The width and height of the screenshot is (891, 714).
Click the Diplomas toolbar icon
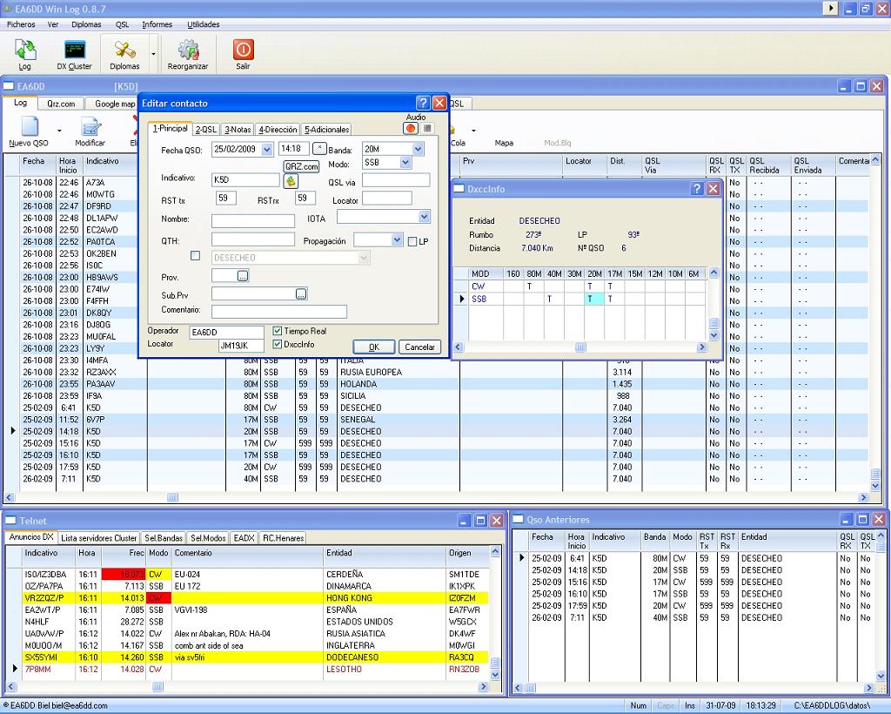coord(124,51)
